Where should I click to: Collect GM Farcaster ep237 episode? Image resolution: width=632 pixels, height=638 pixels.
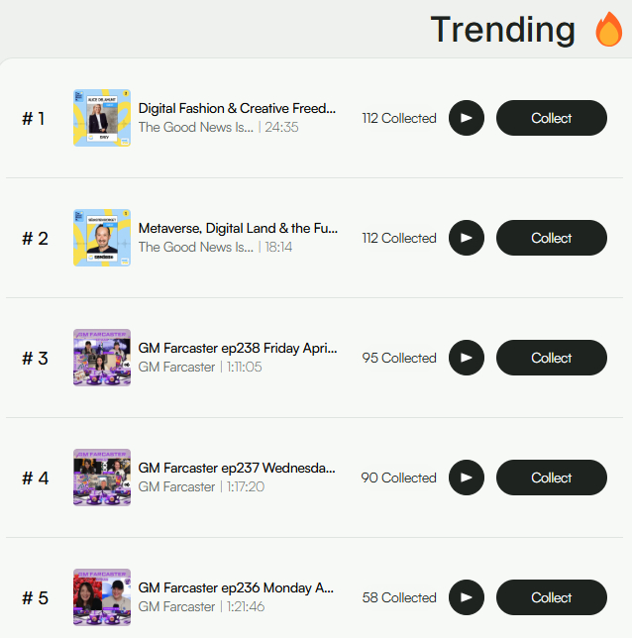tap(551, 478)
